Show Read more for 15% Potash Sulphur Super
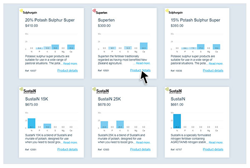Screen dimensions: 250x168 (216, 64)
